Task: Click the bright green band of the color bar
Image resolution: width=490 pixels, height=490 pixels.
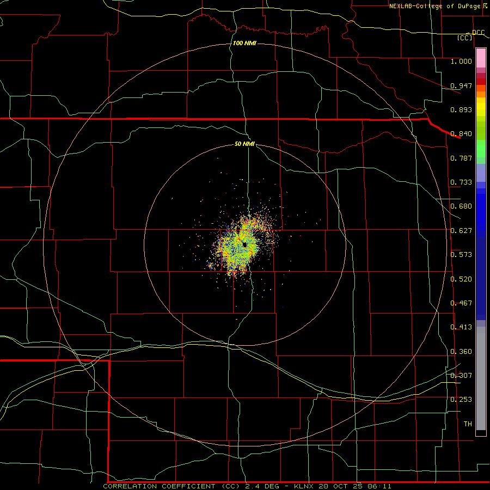Action: 481,149
